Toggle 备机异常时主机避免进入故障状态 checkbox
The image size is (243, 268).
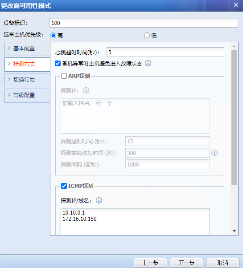coord(58,63)
